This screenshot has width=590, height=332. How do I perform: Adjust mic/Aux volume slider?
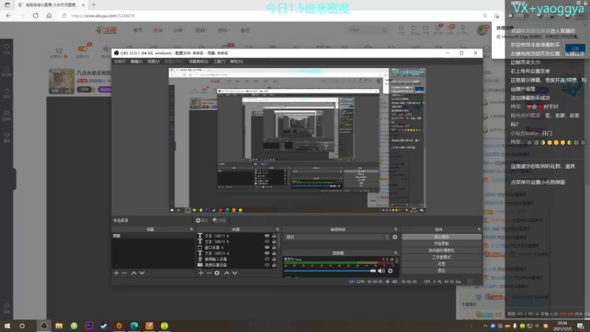click(330, 271)
